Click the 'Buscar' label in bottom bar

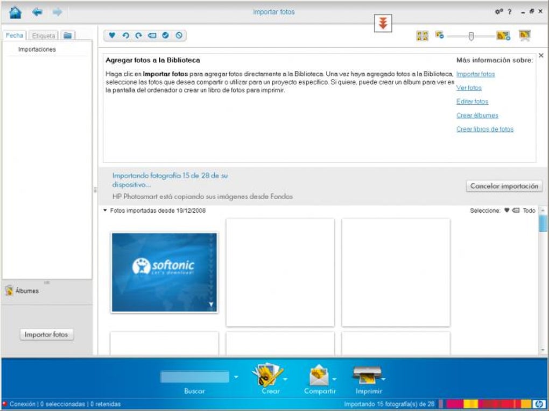click(x=194, y=391)
